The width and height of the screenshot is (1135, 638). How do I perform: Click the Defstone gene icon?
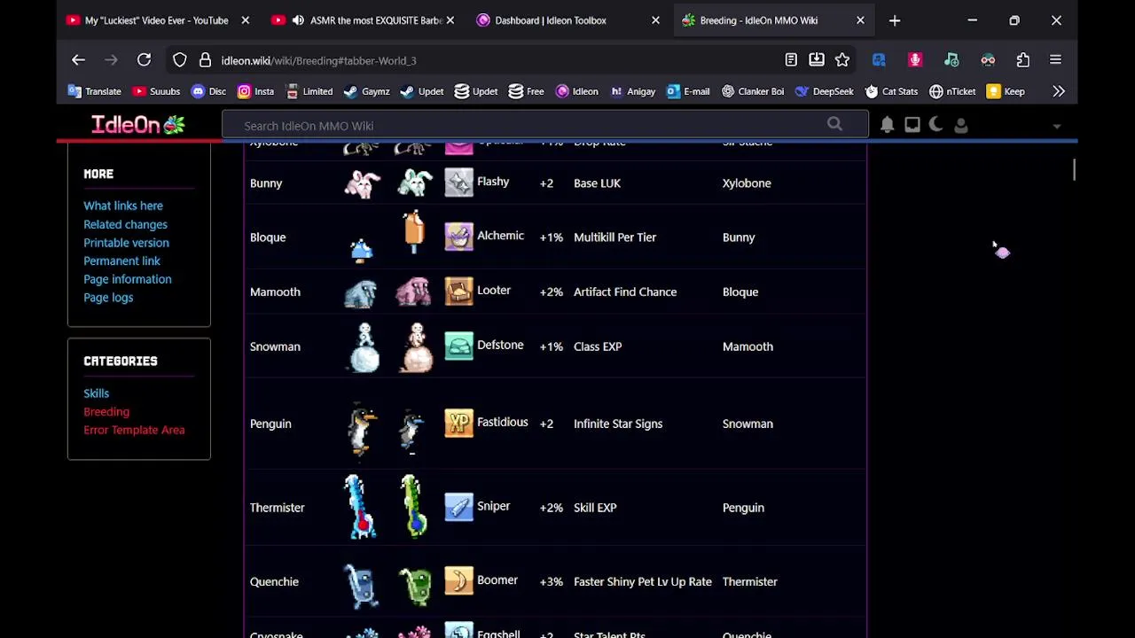click(458, 346)
